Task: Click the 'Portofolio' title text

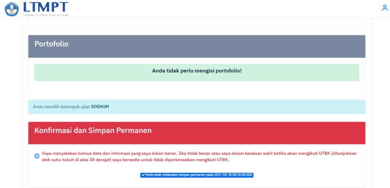Action: point(51,44)
